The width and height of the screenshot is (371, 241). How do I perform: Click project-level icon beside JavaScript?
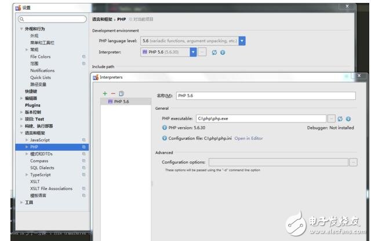coord(83,140)
